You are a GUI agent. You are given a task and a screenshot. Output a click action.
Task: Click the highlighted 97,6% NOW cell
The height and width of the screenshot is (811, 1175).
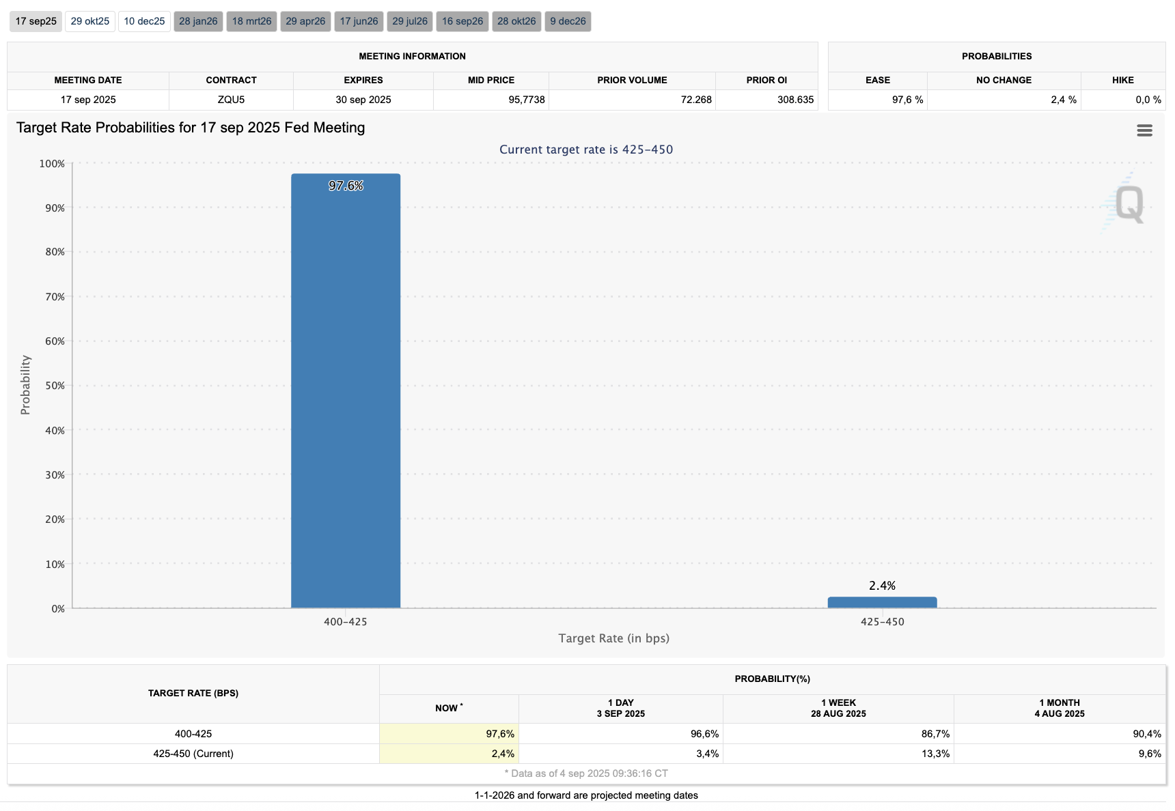[449, 734]
